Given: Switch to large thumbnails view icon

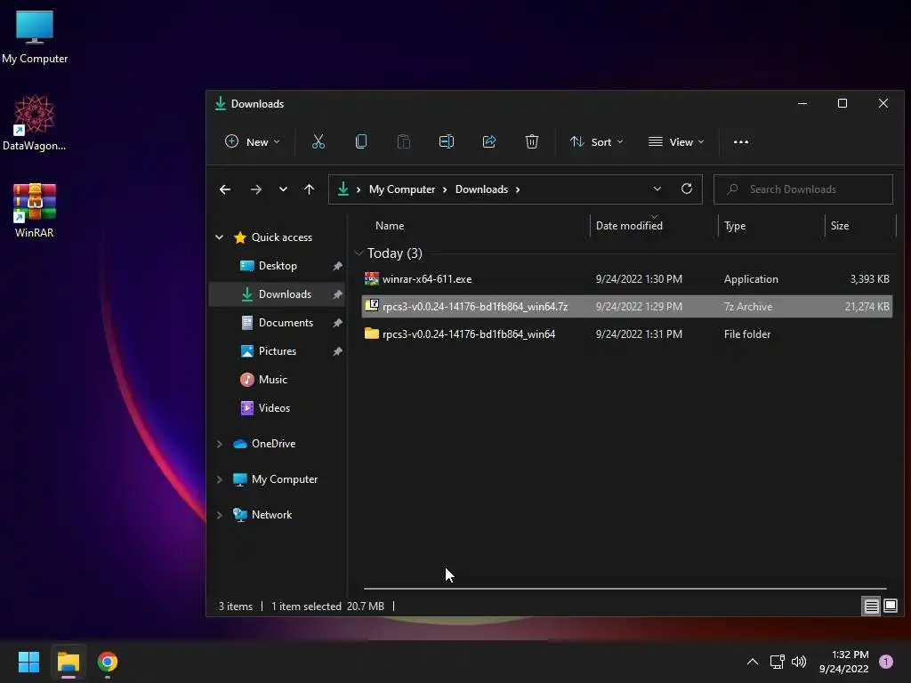Looking at the screenshot, I should pos(890,607).
